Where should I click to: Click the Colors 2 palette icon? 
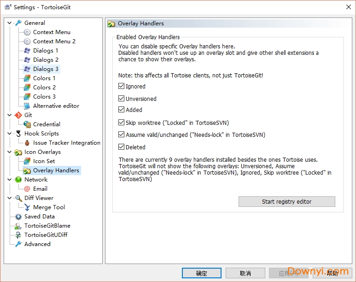coord(27,87)
